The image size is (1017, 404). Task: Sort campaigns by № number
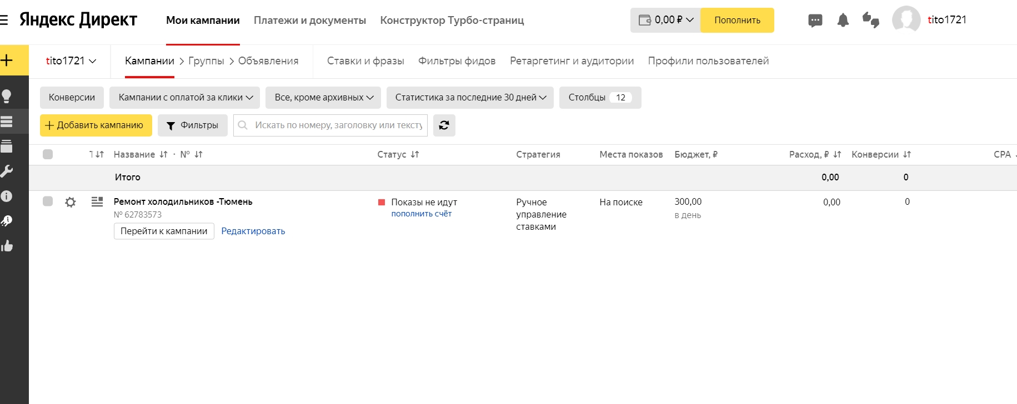[x=198, y=154]
